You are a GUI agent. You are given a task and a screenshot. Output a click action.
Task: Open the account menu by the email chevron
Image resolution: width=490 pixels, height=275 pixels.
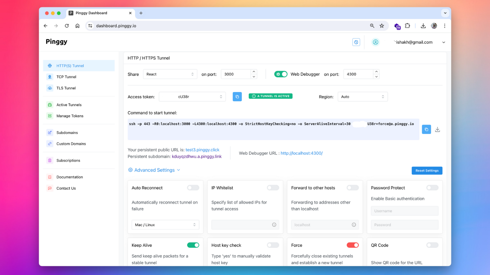(443, 42)
